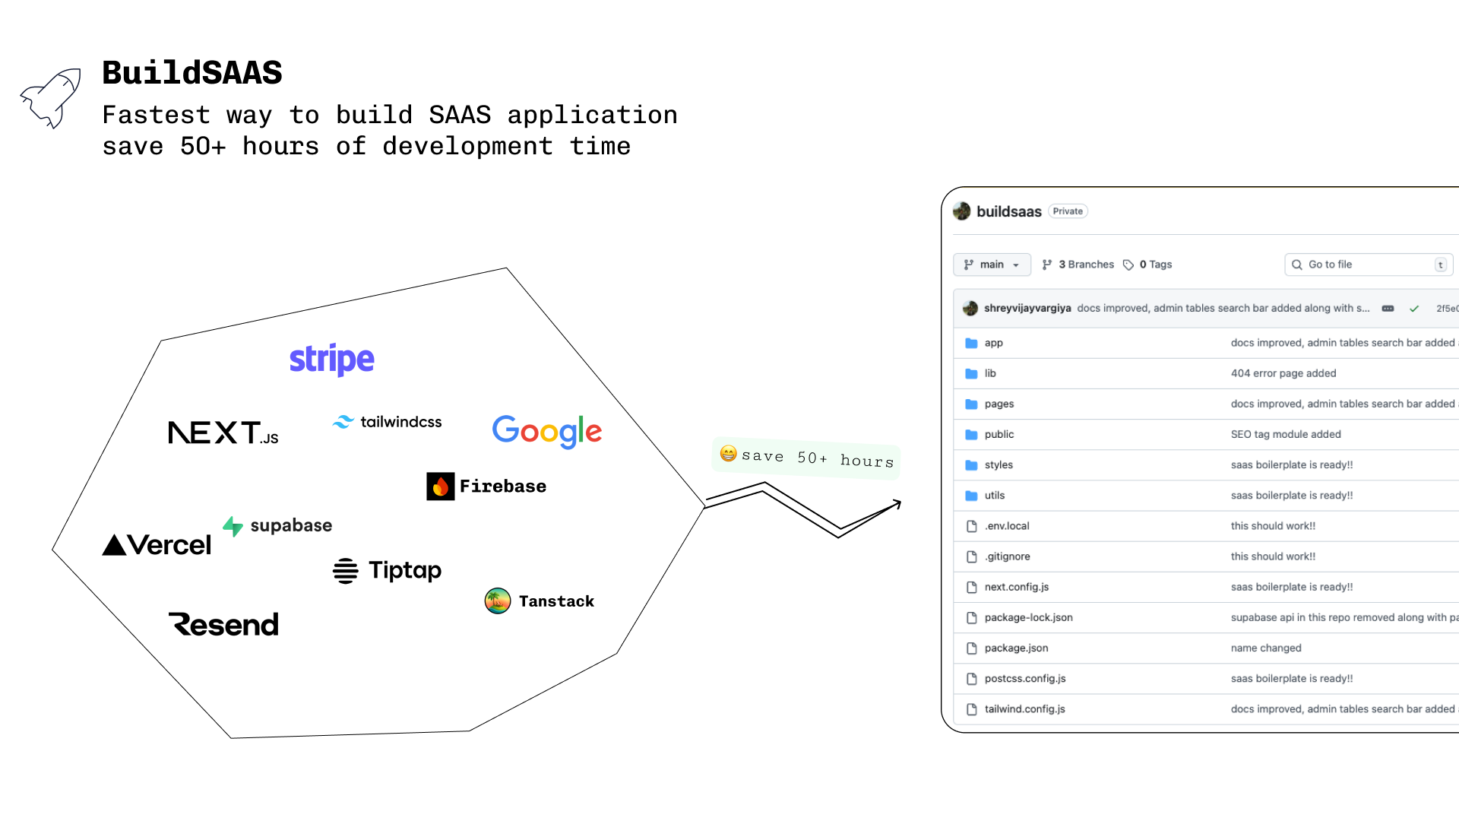Image resolution: width=1459 pixels, height=821 pixels.
Task: Click the Private visibility badge
Action: click(x=1068, y=211)
